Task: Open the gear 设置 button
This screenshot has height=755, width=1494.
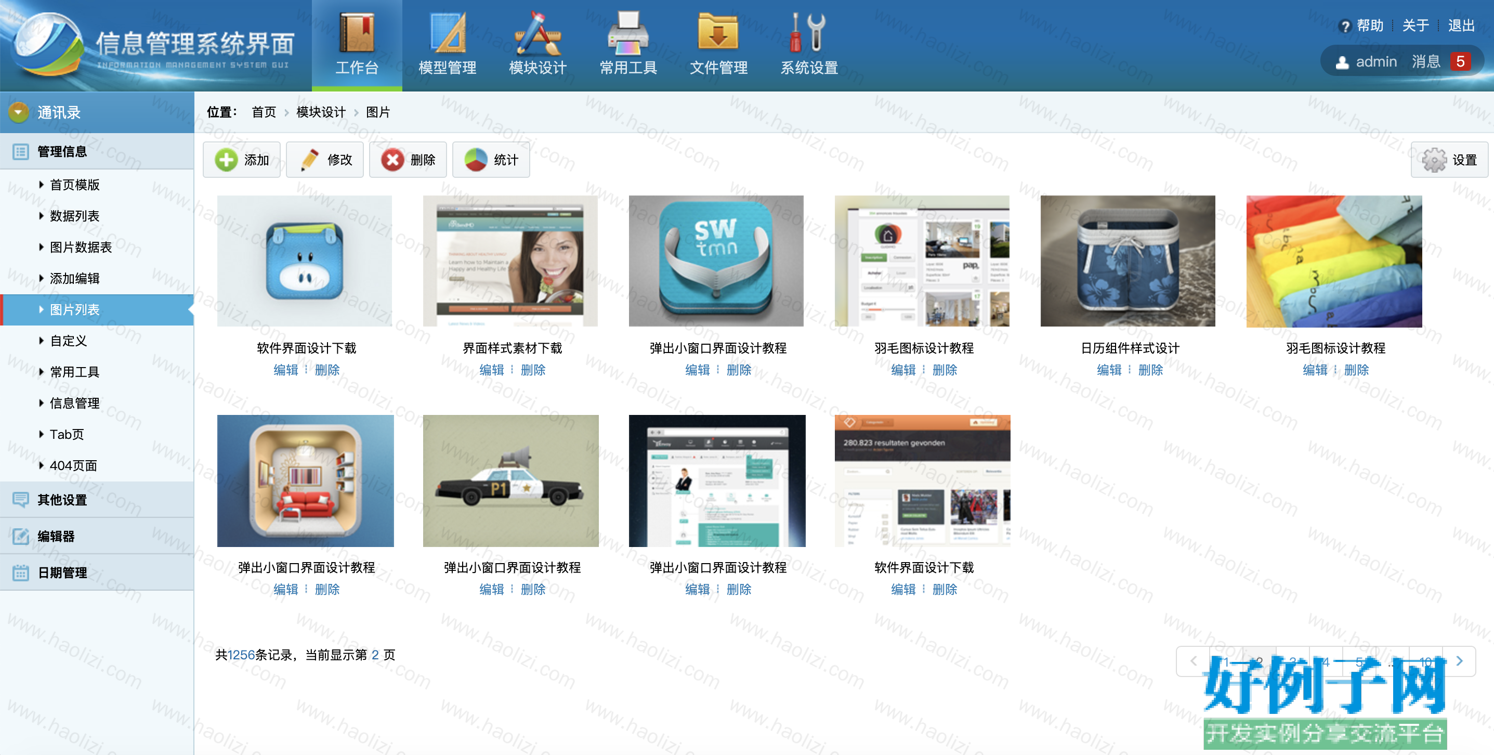Action: coord(1449,160)
